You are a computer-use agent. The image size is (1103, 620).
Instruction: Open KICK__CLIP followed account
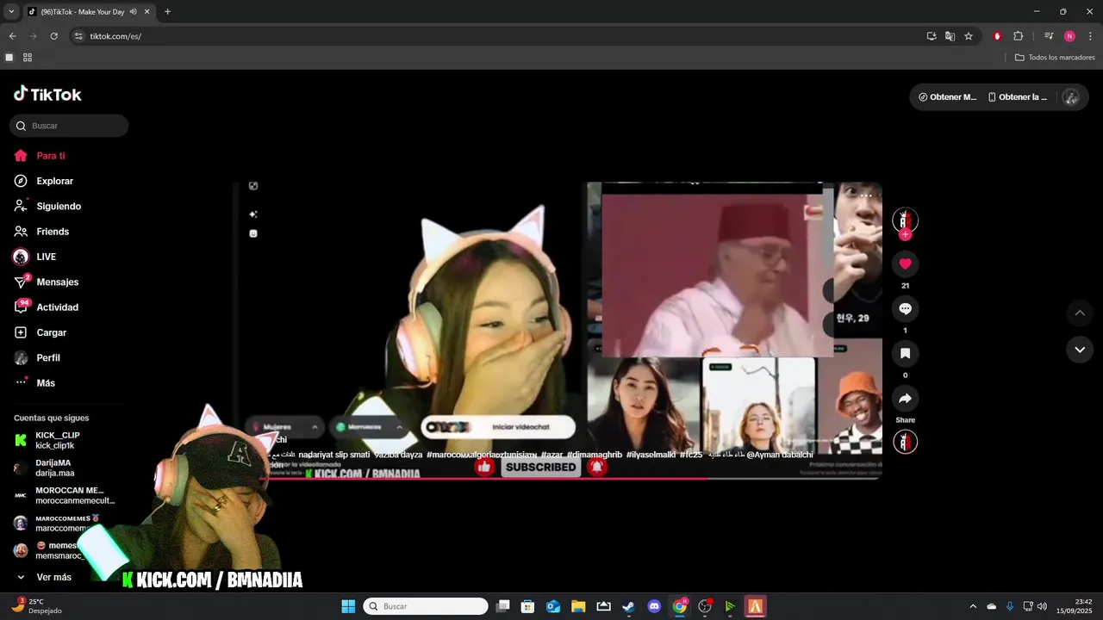coord(58,440)
